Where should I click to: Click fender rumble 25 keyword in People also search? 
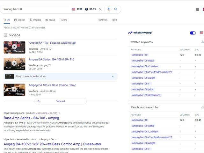pos(152,137)
